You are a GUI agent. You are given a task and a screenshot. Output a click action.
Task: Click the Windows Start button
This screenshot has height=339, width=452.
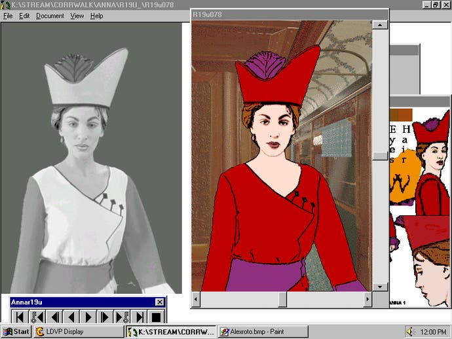[x=16, y=332]
